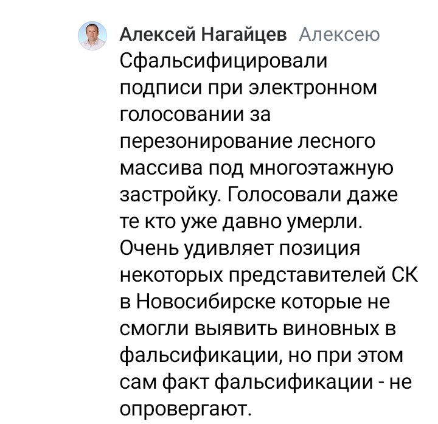Follow the reply-to link Алексею
The width and height of the screenshot is (438, 424).
click(339, 35)
